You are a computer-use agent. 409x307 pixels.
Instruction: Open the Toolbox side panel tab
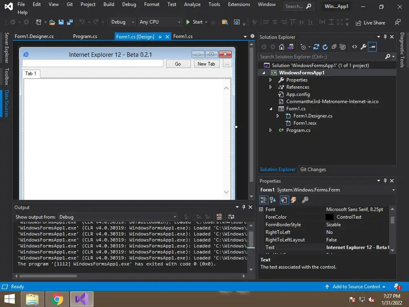pos(7,76)
